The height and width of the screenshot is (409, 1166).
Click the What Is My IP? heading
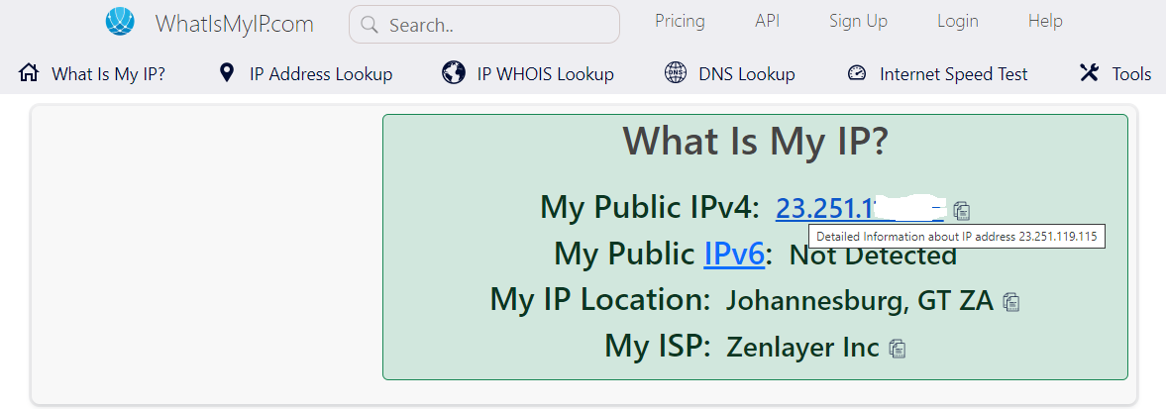(x=756, y=141)
